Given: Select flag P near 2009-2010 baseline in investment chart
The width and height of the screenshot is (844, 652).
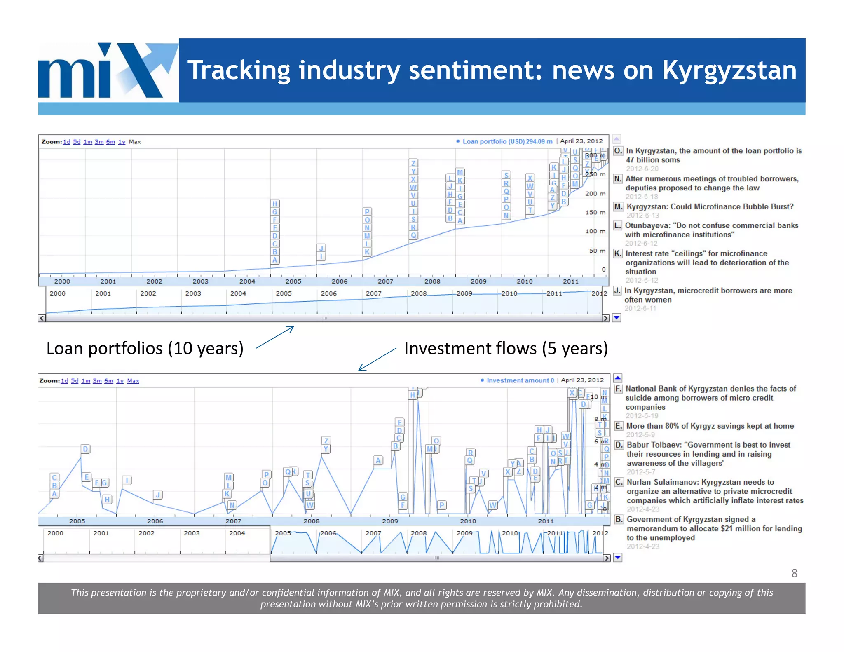Looking at the screenshot, I should click(x=442, y=505).
